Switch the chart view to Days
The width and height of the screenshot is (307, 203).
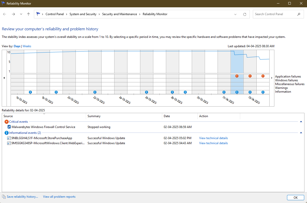pos(17,46)
